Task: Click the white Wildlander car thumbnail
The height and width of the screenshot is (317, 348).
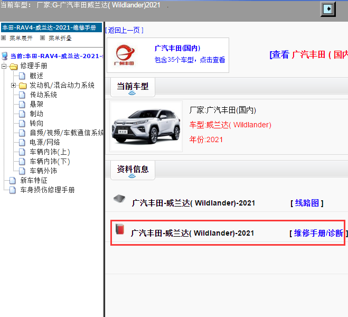Action: point(146,126)
